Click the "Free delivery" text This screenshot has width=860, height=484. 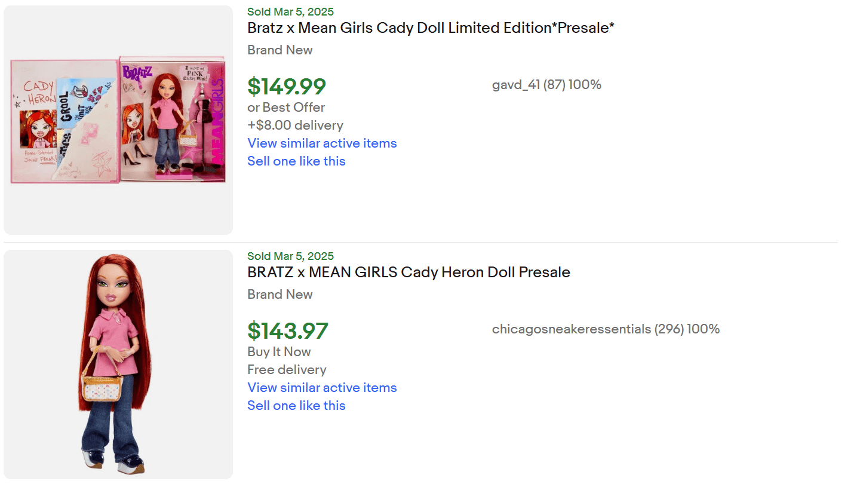[x=287, y=370]
